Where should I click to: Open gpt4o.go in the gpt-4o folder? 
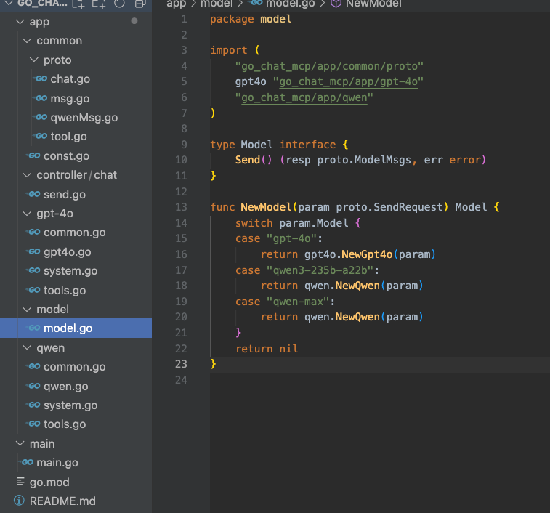click(x=67, y=251)
